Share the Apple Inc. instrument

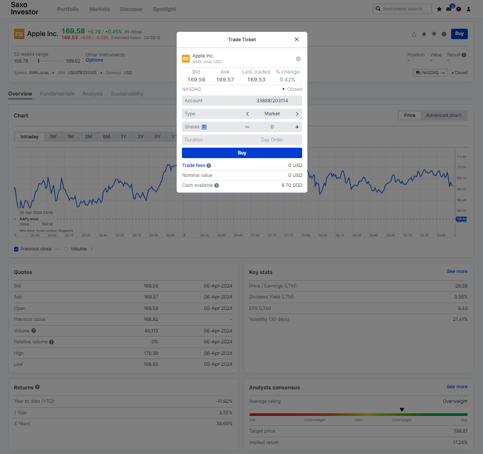414,34
